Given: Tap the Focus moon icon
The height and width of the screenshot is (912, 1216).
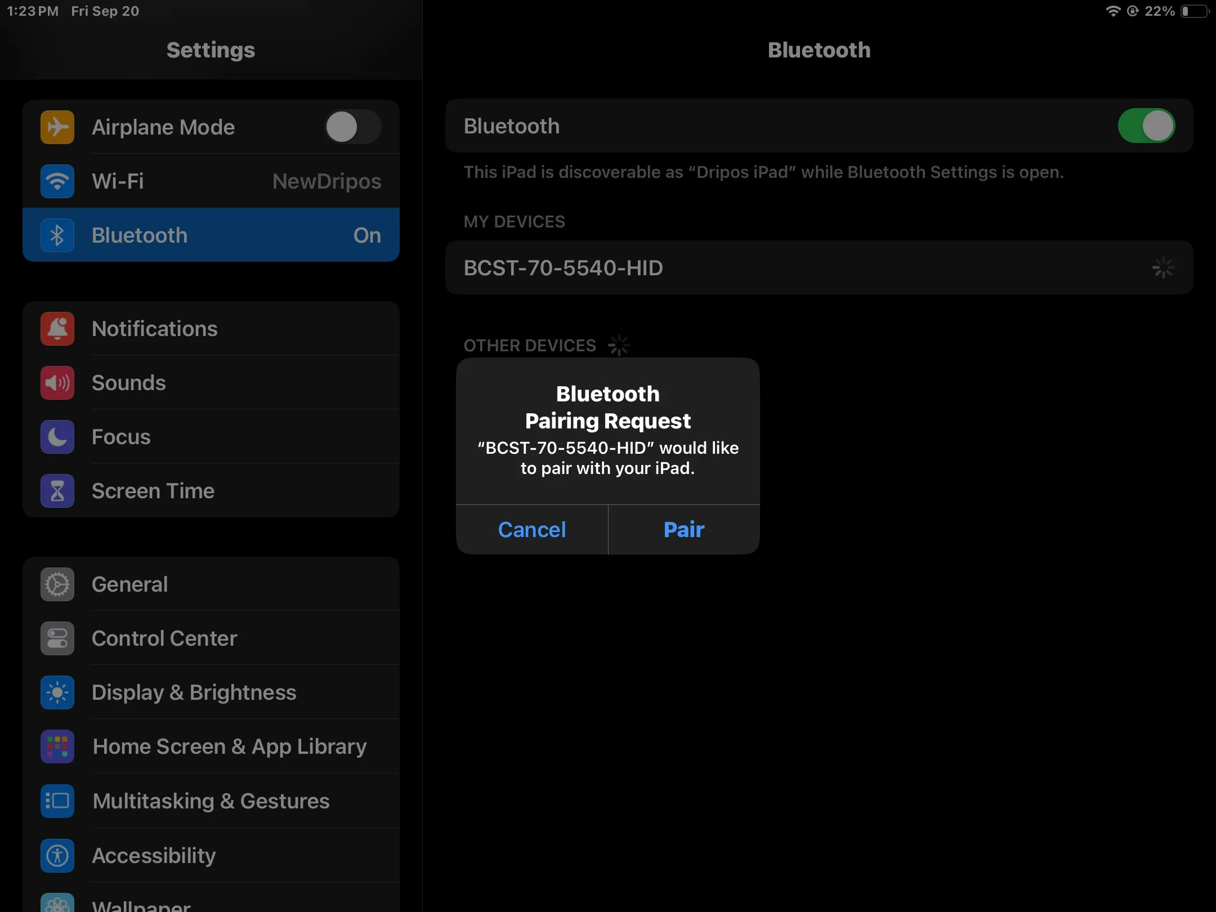Looking at the screenshot, I should click(x=57, y=437).
